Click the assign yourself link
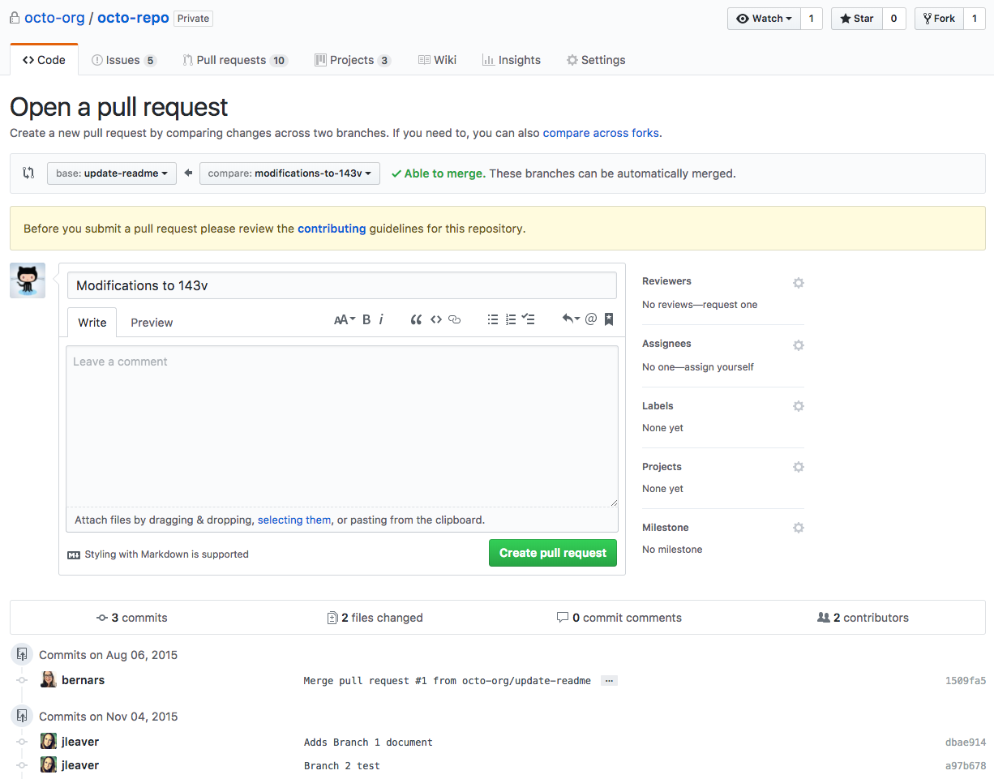 [719, 367]
